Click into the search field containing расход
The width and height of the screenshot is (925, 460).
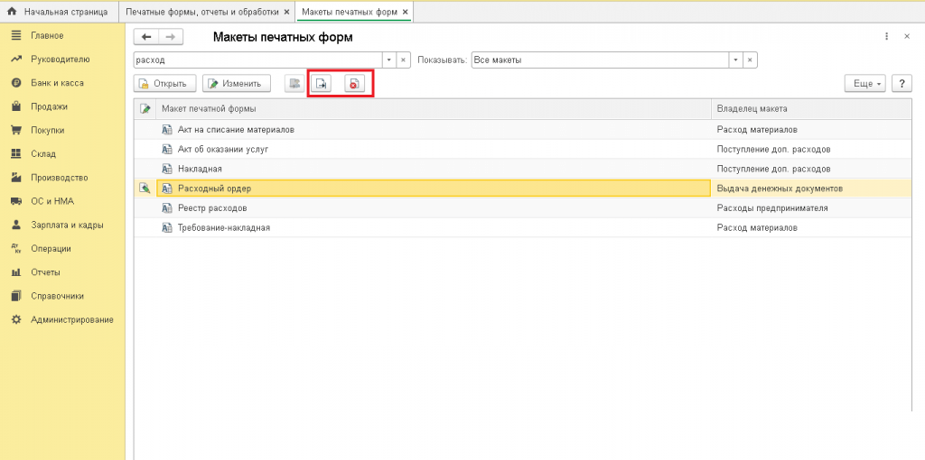tap(257, 60)
